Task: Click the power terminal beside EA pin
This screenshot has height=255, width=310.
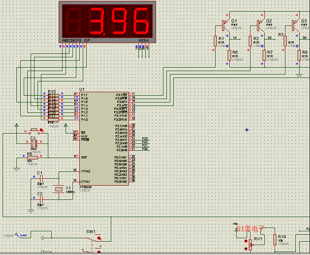Action: [66, 125]
